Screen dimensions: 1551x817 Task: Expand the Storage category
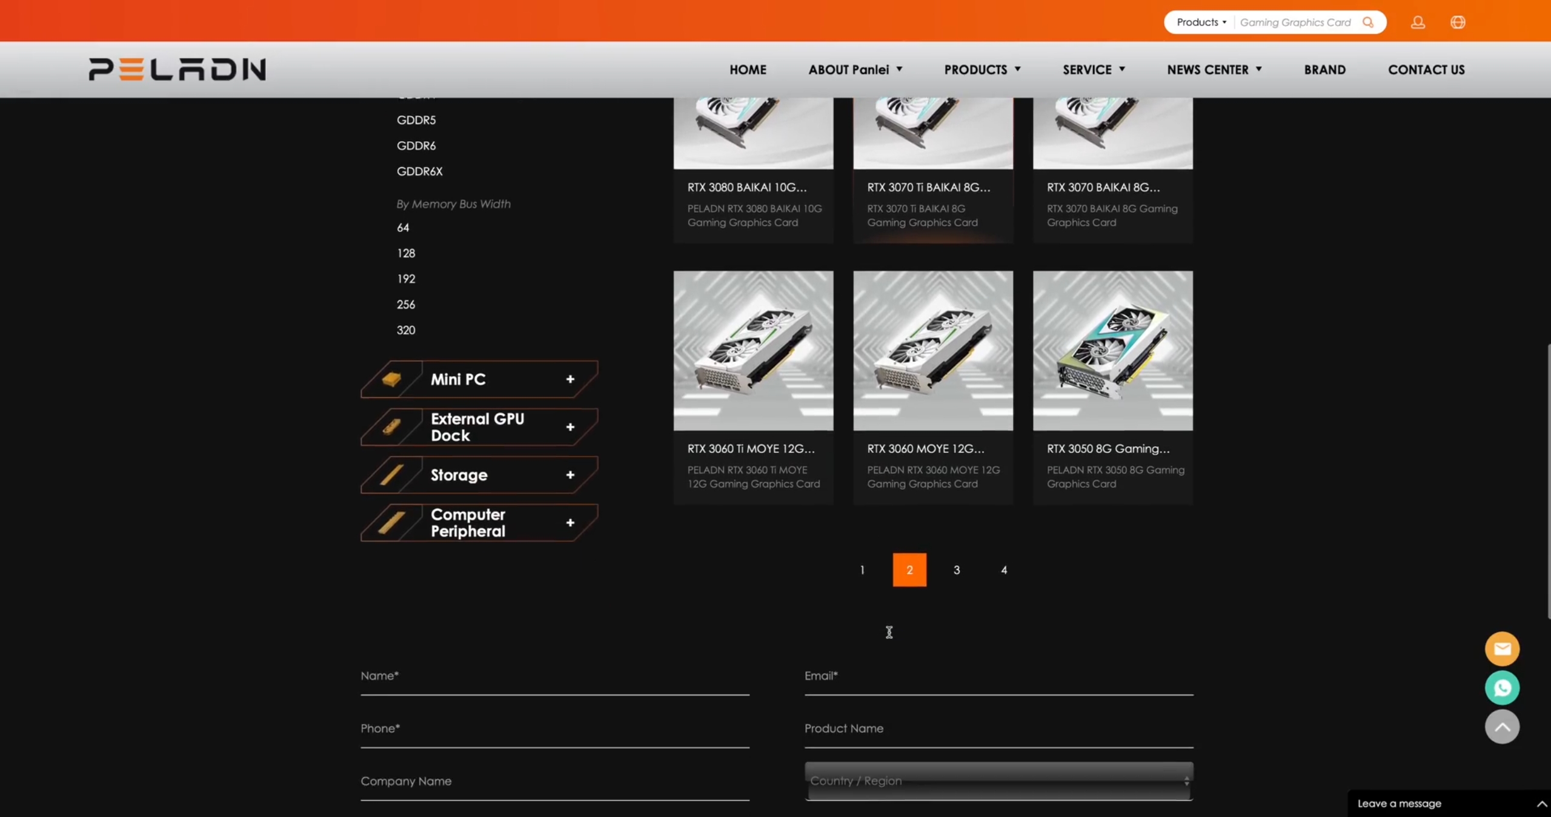570,475
